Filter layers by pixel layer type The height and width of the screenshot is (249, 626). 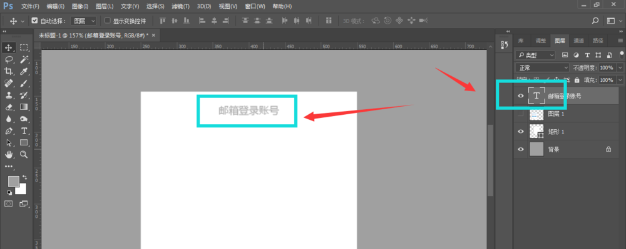tap(565, 55)
